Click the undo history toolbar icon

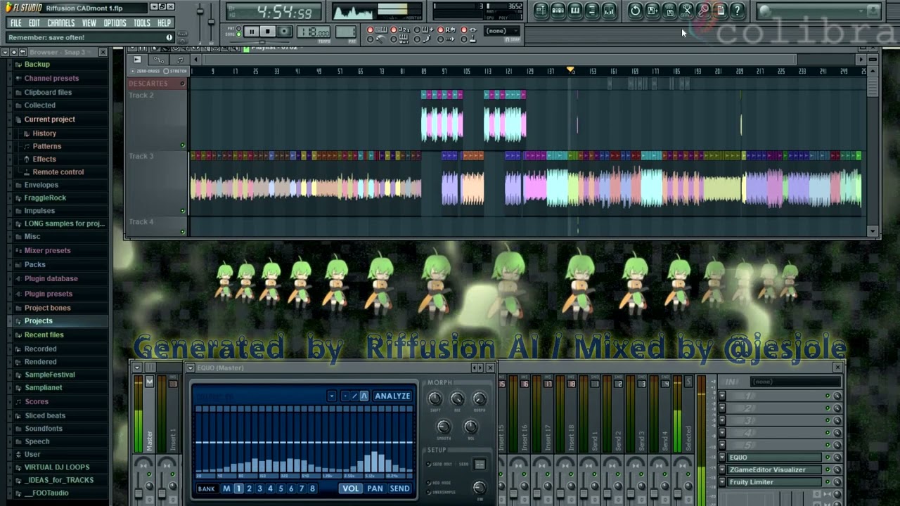tap(635, 10)
